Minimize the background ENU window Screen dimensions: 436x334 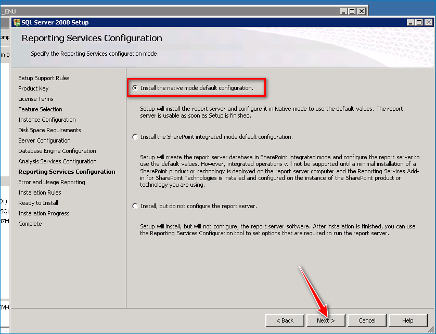(344, 11)
